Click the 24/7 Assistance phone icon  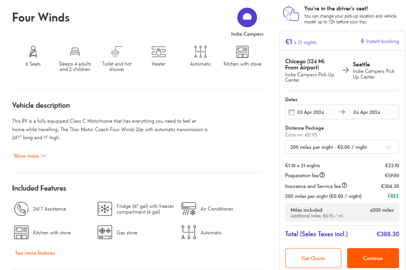[x=21, y=209]
